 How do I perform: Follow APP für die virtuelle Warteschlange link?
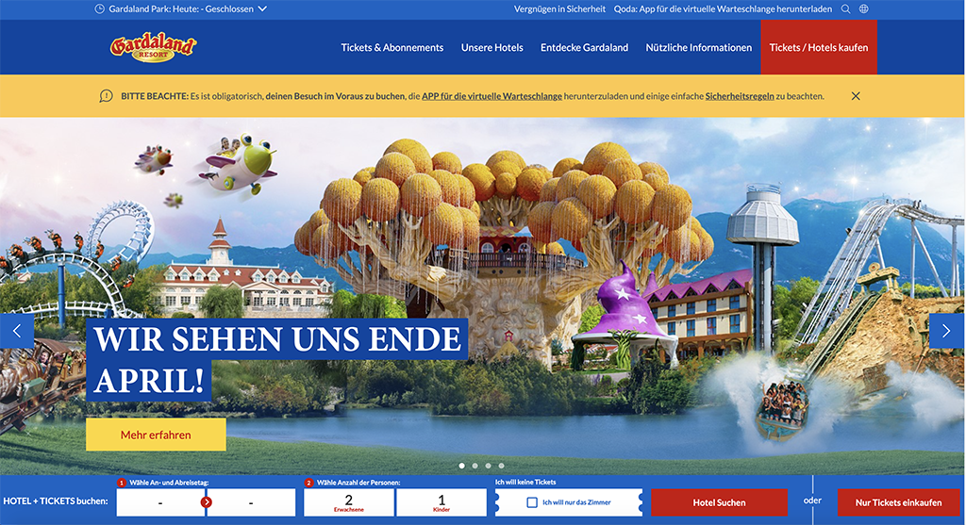point(491,96)
